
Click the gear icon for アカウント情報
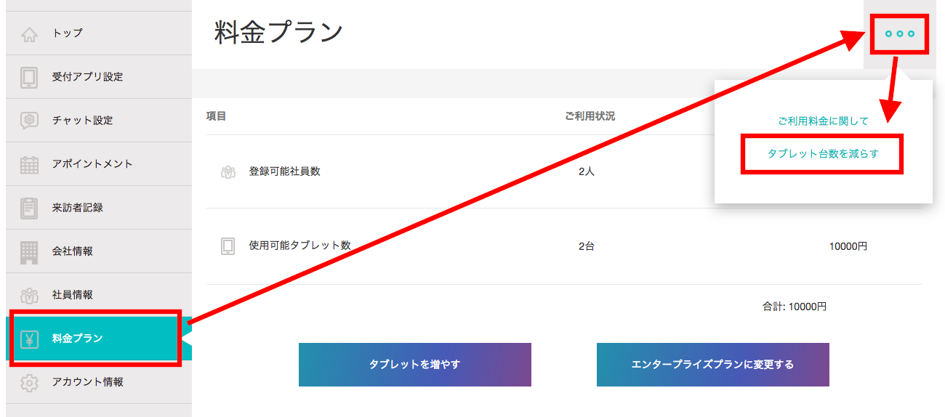(29, 382)
